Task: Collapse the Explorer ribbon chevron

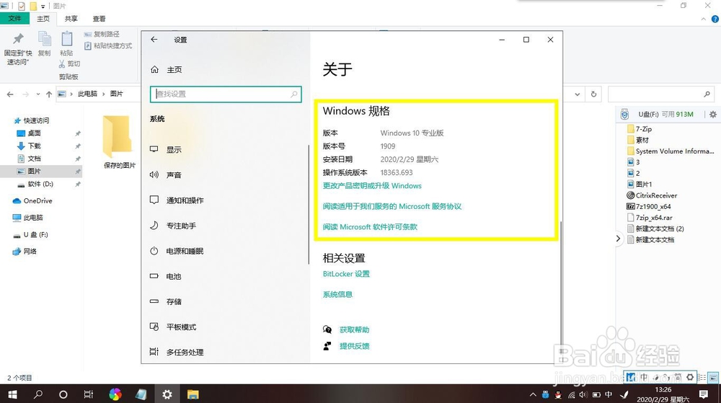Action: point(704,19)
